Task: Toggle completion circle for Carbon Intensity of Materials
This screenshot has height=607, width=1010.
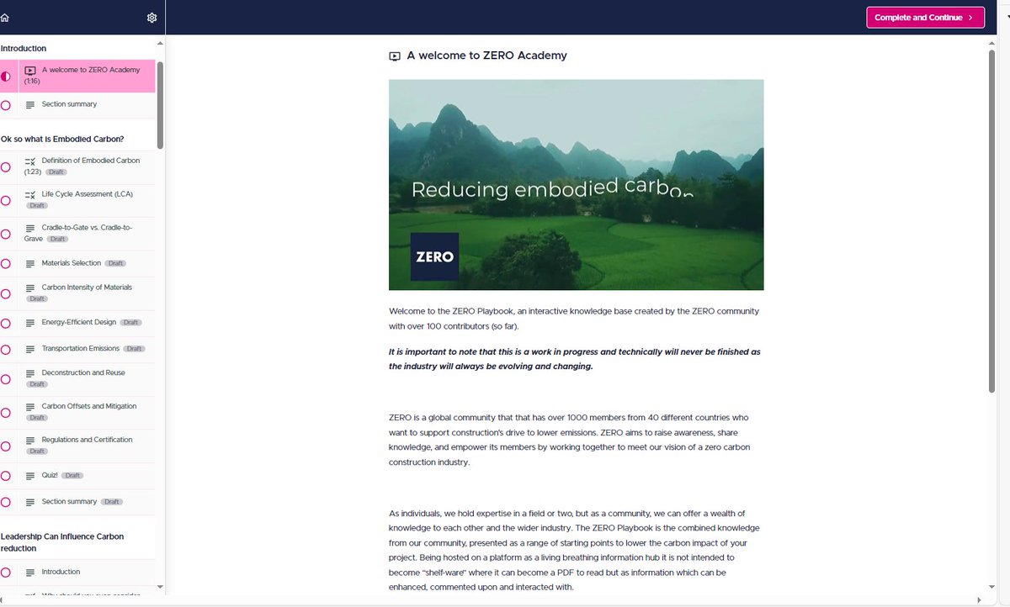Action: [x=6, y=293]
